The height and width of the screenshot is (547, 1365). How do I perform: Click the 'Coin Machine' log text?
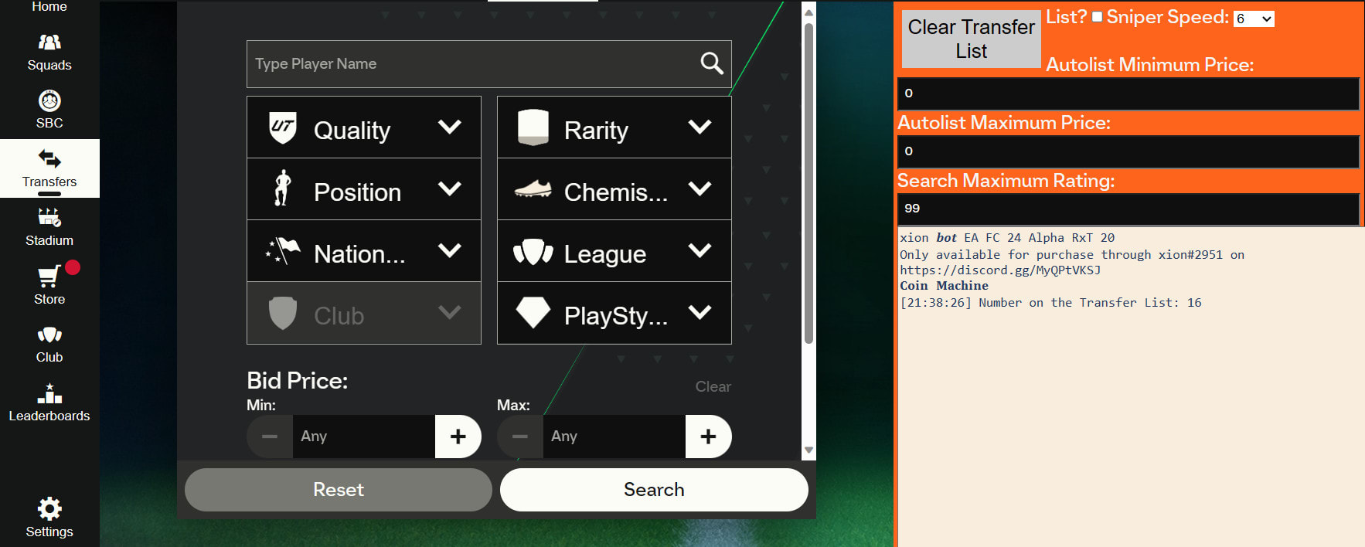944,286
